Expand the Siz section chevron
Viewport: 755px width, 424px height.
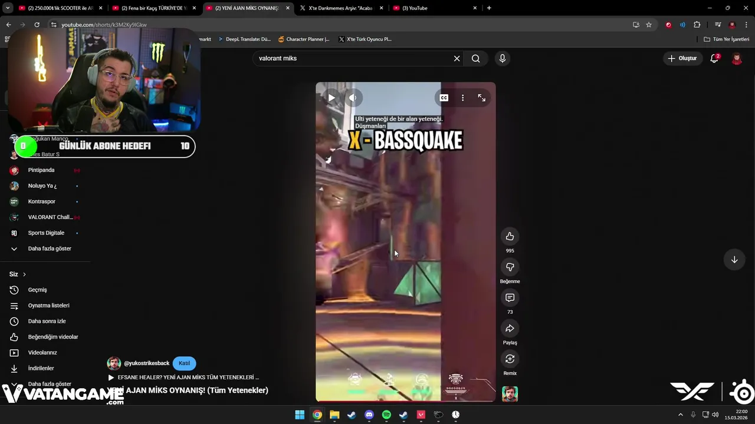coord(24,274)
